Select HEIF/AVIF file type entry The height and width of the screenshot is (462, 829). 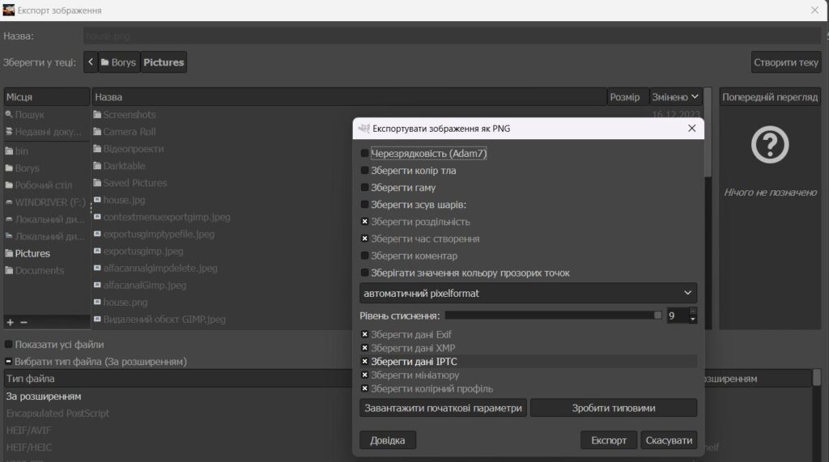coord(28,430)
